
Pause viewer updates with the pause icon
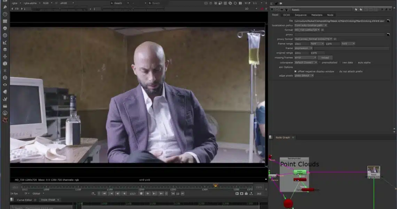click(240, 3)
